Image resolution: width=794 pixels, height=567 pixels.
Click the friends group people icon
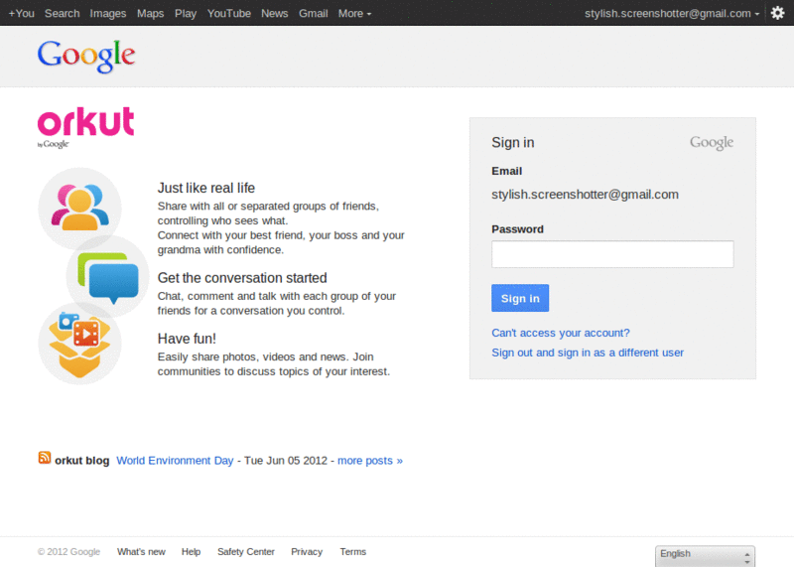tap(79, 208)
